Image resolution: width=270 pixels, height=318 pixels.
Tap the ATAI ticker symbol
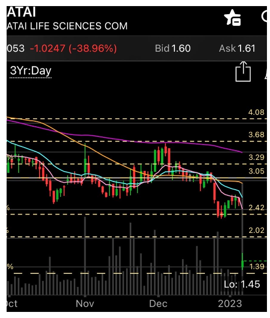pos(21,12)
